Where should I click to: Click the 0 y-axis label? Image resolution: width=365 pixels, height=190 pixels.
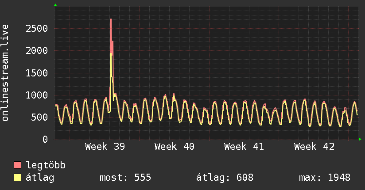45,139
